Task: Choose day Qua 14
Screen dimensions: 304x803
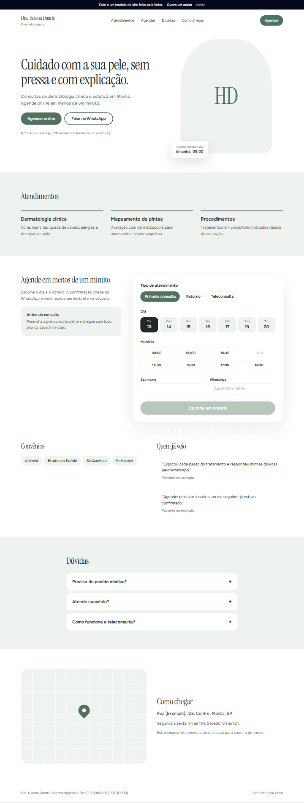Action: pos(168,325)
